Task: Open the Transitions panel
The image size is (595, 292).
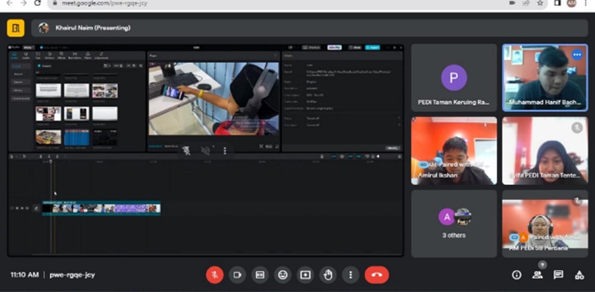Action: click(x=74, y=56)
